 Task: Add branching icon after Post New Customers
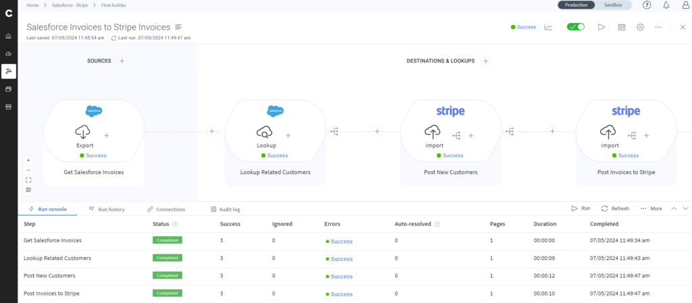[x=510, y=131]
